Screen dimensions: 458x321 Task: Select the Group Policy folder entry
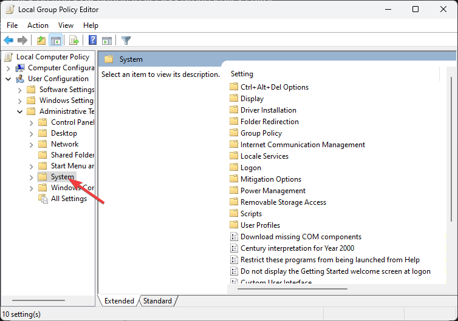[x=261, y=133]
